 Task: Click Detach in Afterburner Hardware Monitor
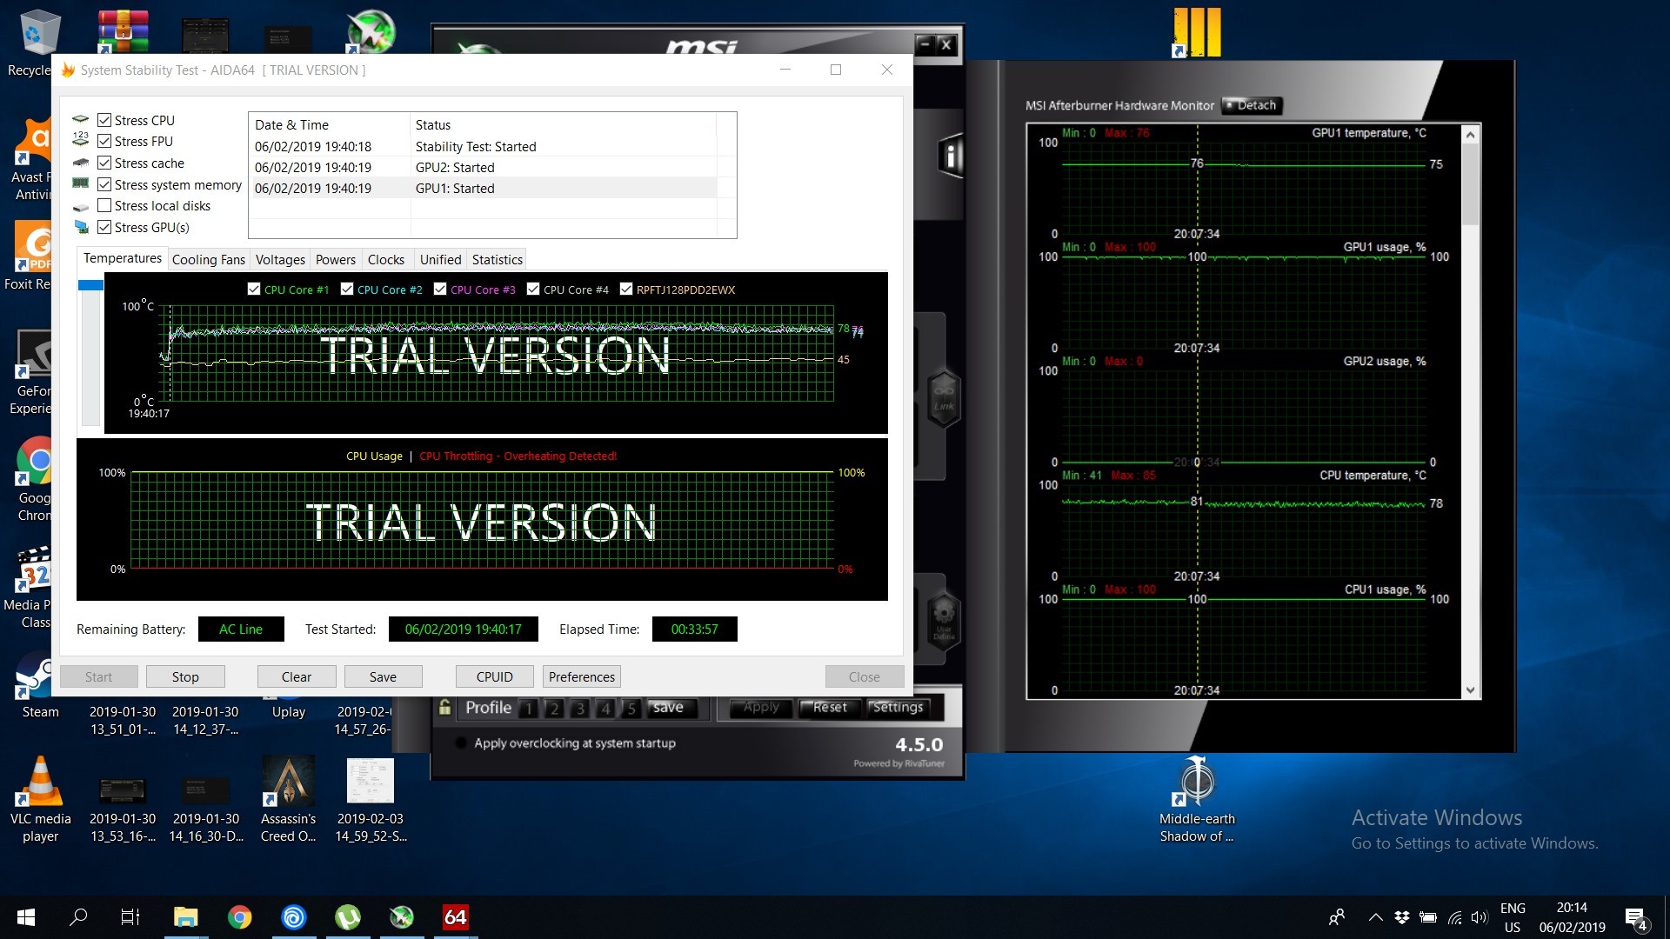(x=1252, y=105)
